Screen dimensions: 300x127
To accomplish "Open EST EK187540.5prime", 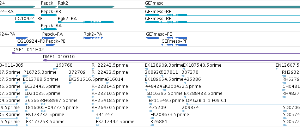I will [202, 65].
